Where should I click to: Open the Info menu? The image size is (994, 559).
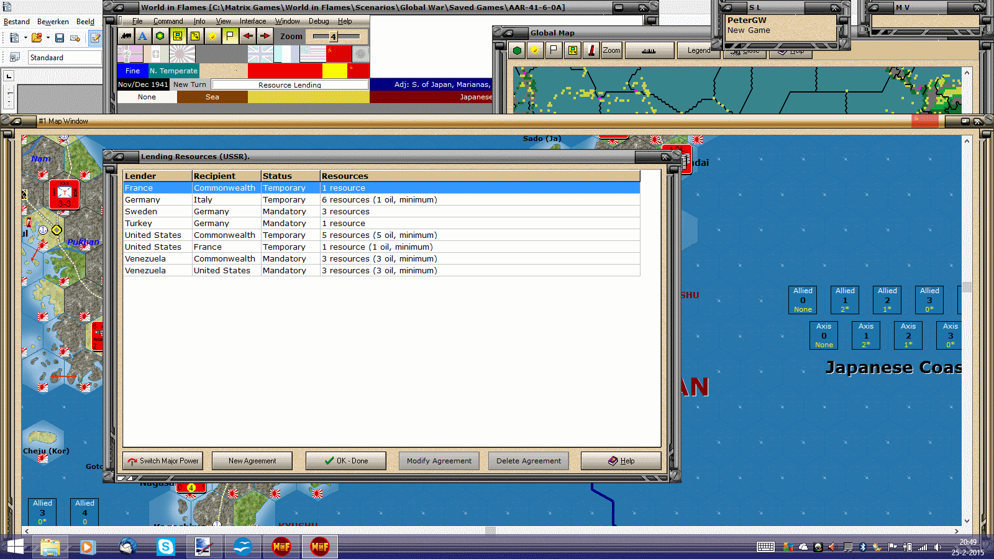199,21
